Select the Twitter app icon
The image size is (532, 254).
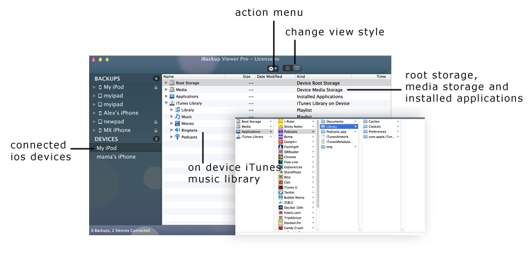[x=281, y=192]
